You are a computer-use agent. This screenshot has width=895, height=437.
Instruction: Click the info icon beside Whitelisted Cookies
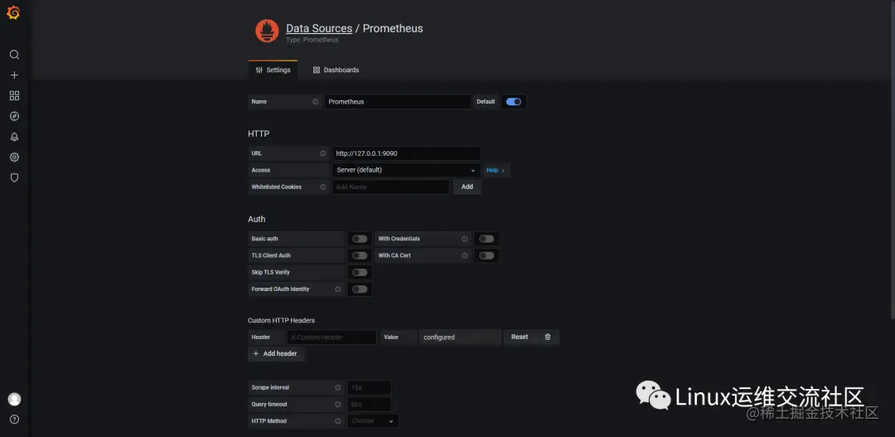pyautogui.click(x=323, y=187)
